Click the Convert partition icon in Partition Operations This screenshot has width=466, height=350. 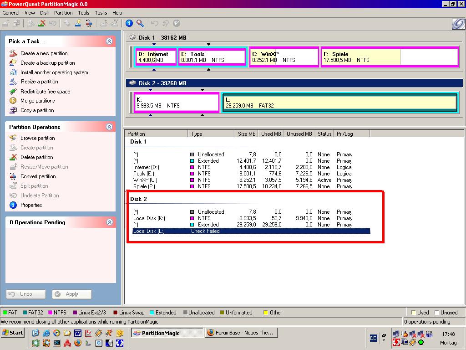[x=13, y=176]
